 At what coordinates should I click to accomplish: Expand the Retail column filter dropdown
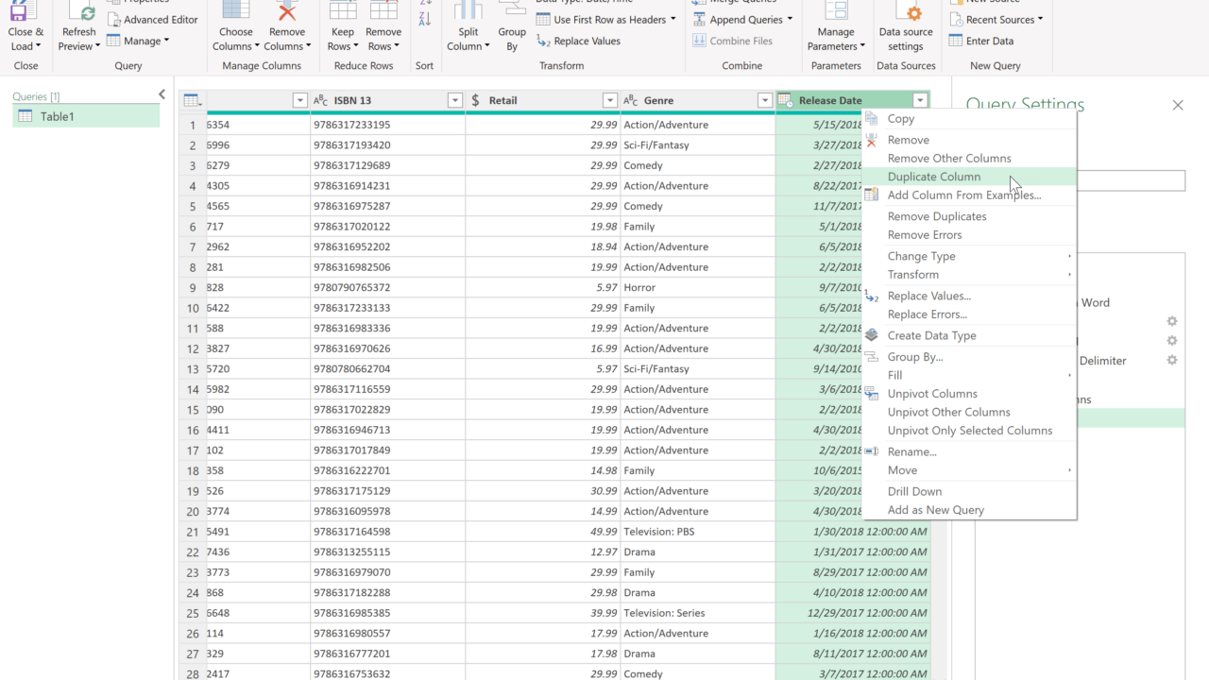609,101
